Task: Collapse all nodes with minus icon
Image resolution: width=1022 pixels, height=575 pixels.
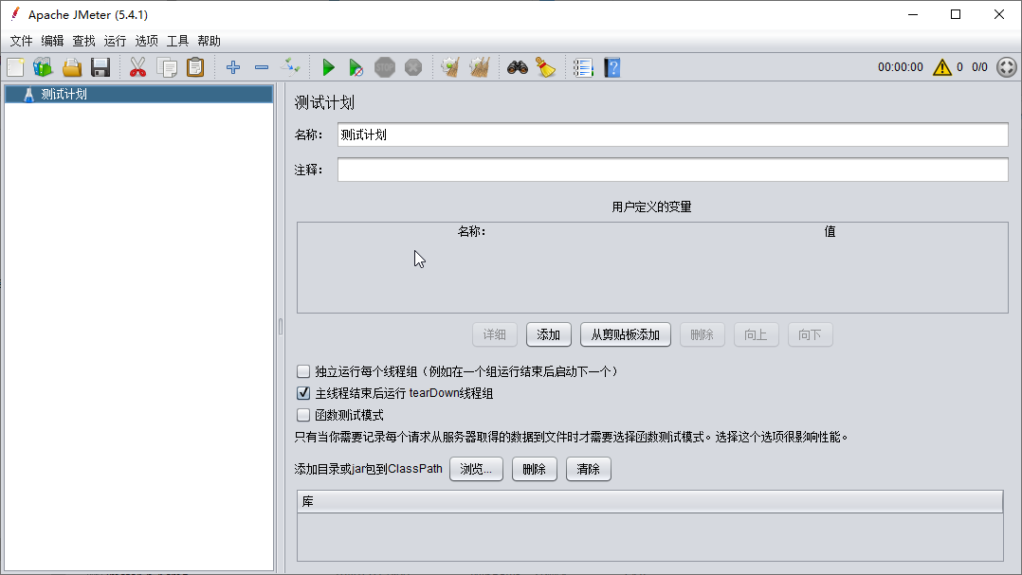Action: coord(262,67)
